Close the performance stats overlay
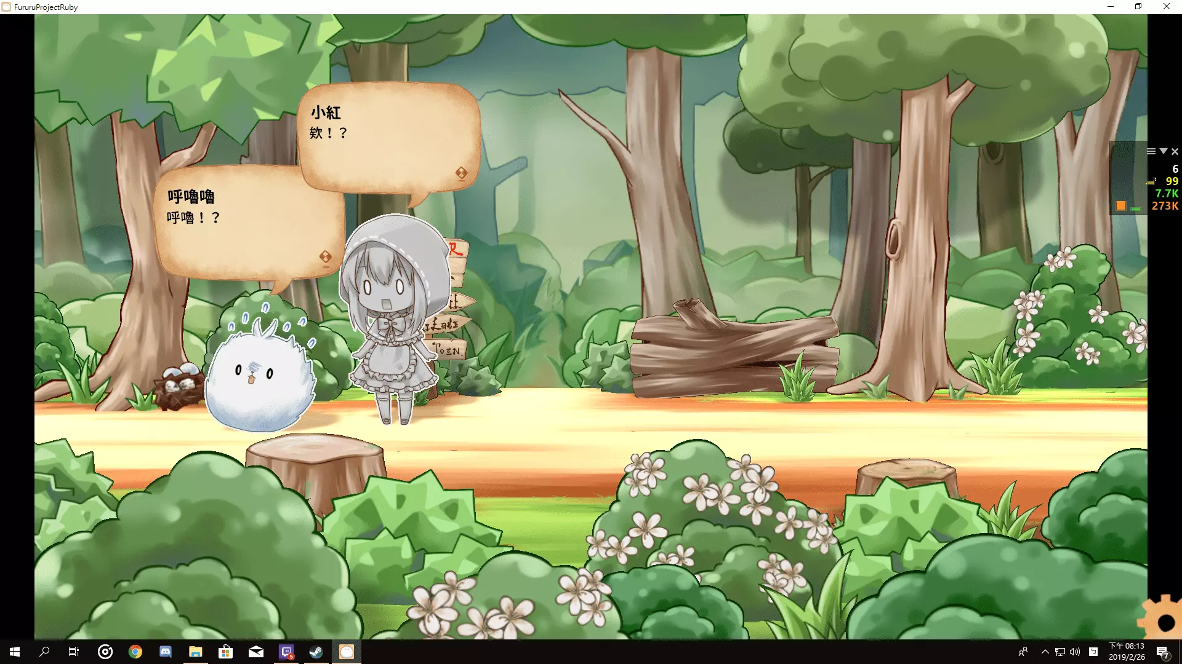1182x664 pixels. click(x=1175, y=151)
